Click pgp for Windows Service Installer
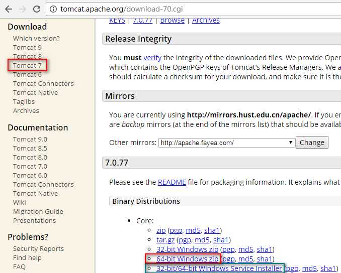 pyautogui.click(x=292, y=269)
